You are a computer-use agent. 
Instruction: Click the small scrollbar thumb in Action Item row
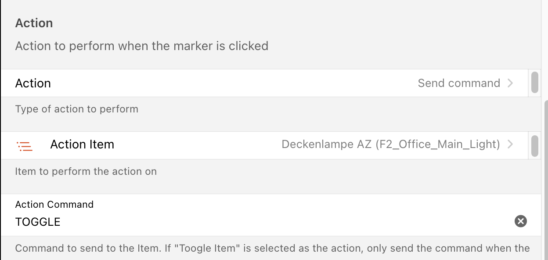tap(534, 146)
